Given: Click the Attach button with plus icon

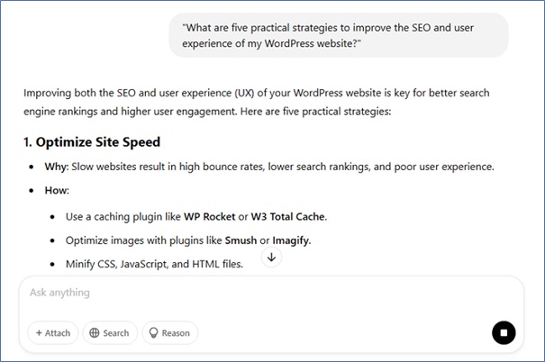Looking at the screenshot, I should pyautogui.click(x=53, y=333).
